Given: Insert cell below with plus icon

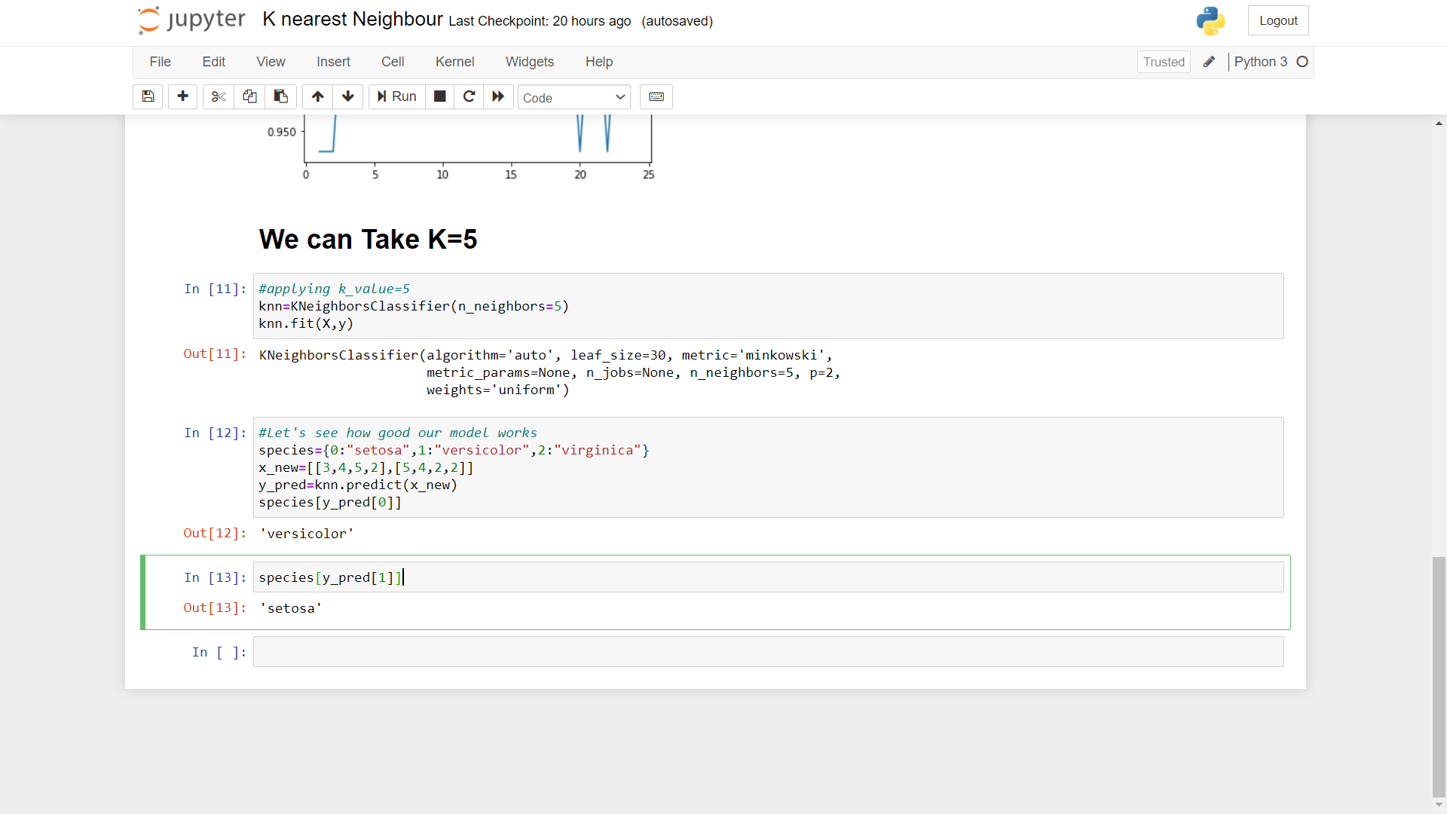Looking at the screenshot, I should [x=182, y=96].
